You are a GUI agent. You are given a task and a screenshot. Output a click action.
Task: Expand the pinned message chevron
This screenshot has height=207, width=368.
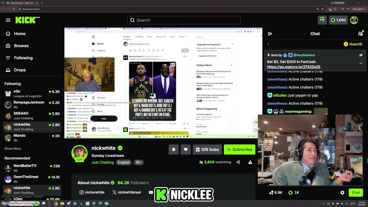tap(361, 63)
